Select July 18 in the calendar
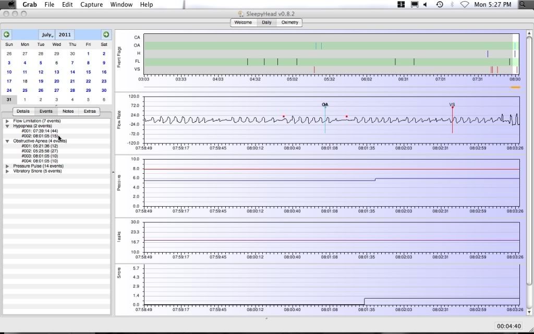 25,81
